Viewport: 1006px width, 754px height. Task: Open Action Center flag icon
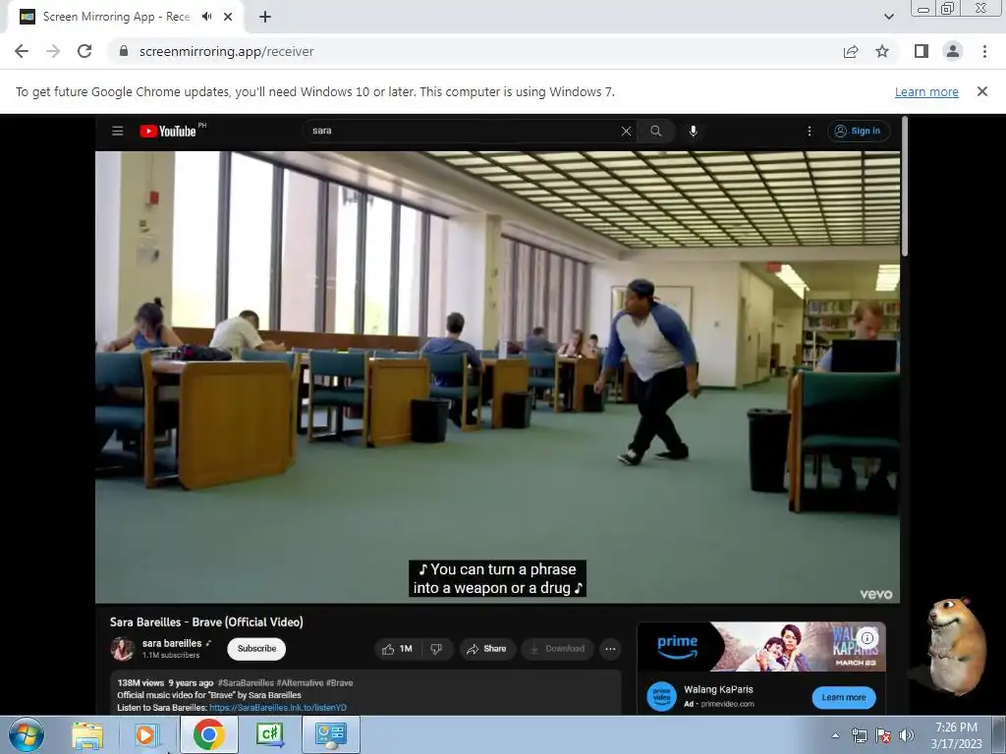(883, 735)
